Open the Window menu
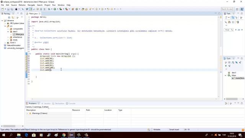This screenshot has height=138, width=245. pos(61,5)
